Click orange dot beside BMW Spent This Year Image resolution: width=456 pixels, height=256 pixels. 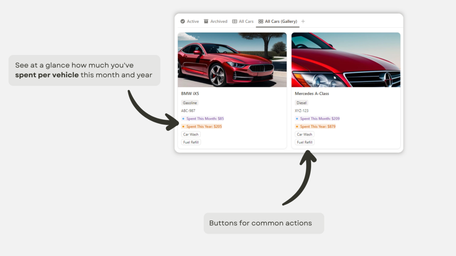(183, 126)
